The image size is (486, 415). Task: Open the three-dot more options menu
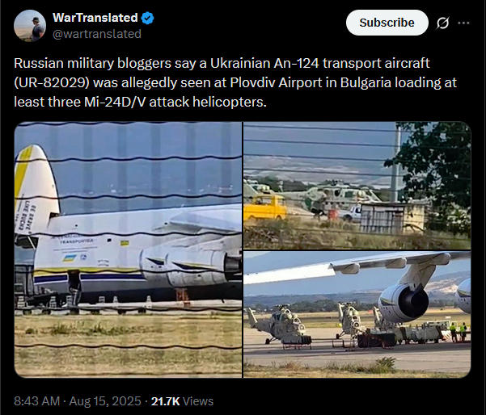(463, 23)
